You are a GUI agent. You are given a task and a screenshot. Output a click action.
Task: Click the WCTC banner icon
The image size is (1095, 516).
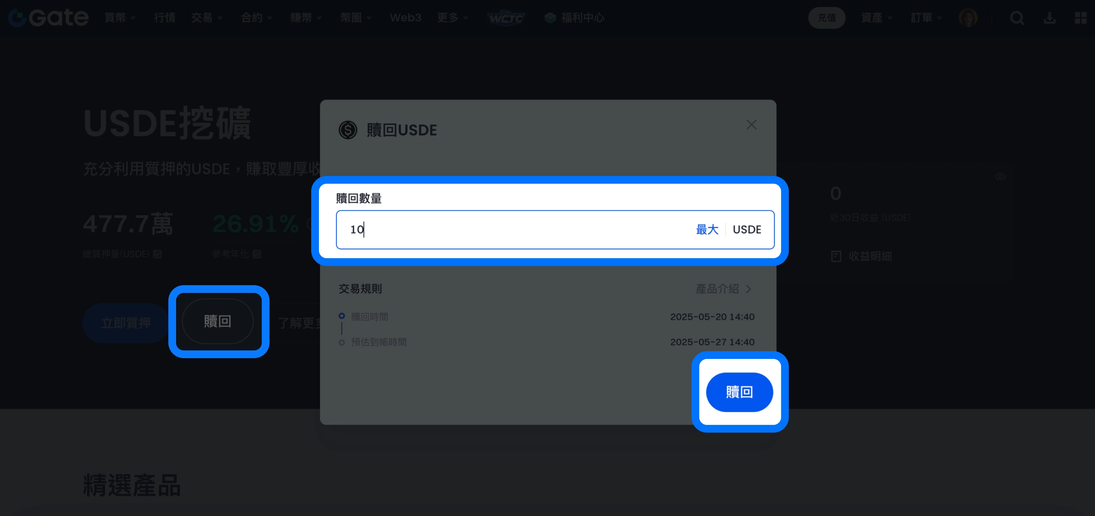(506, 18)
